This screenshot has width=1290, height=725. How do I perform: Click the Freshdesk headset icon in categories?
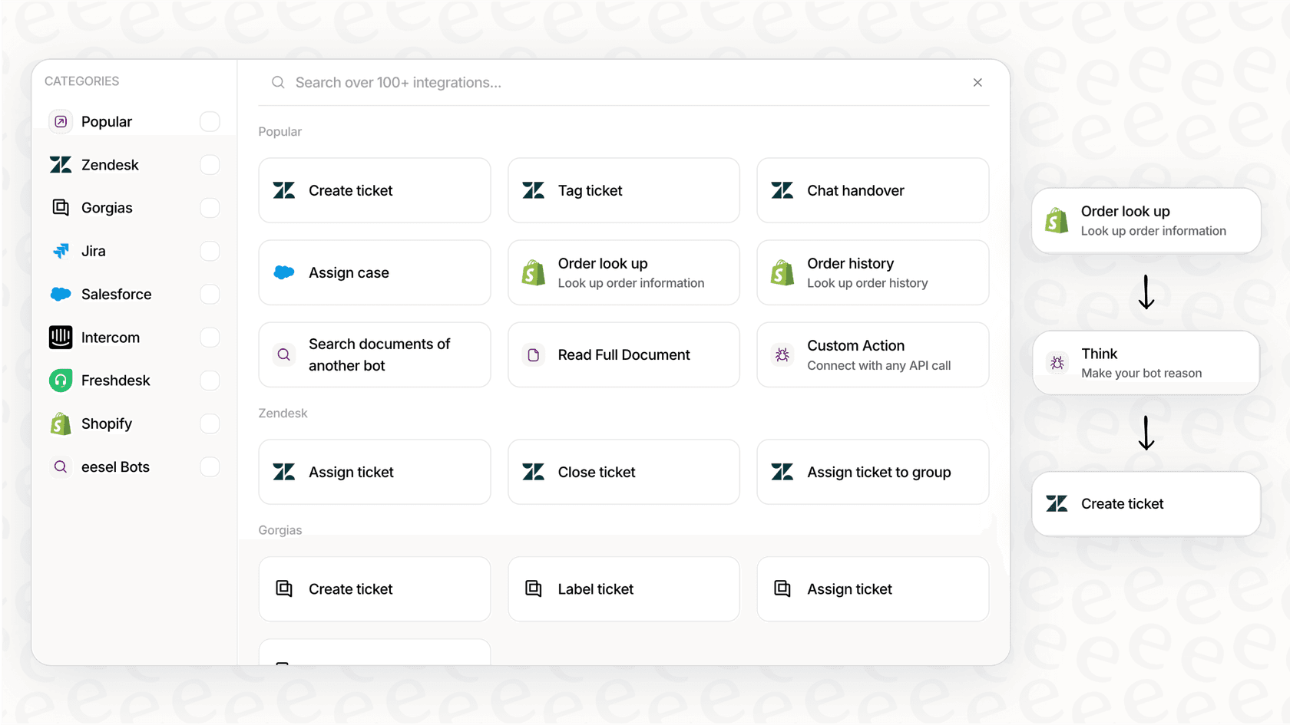tap(61, 381)
